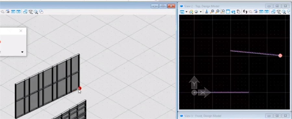Select the Zoom Out magnifier tool
The width and height of the screenshot is (292, 119).
click(x=217, y=12)
